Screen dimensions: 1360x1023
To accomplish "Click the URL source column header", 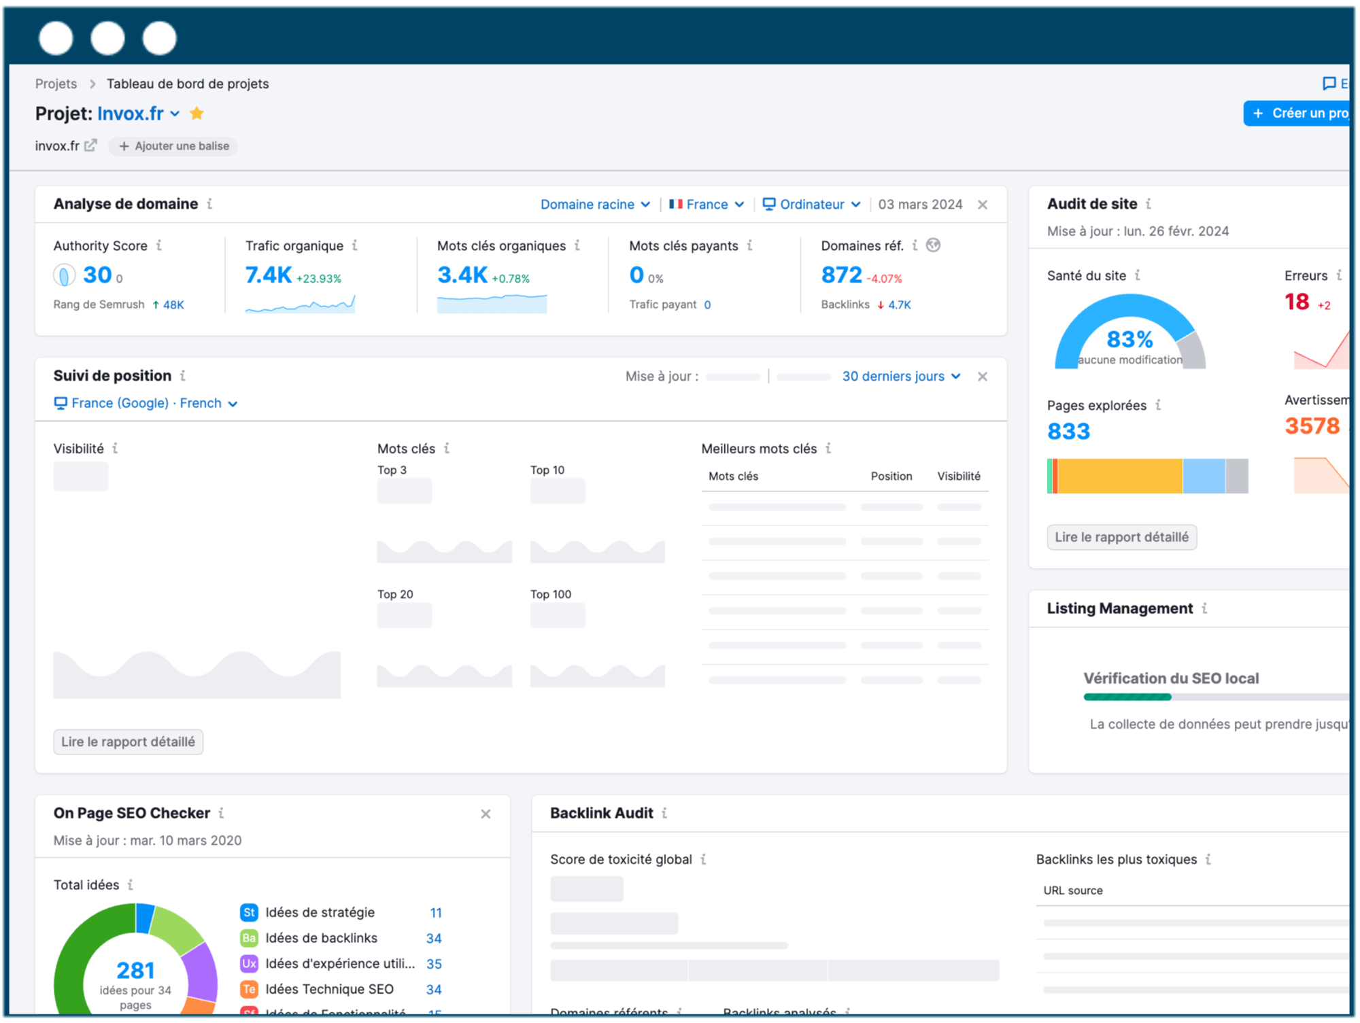I will click(x=1073, y=890).
